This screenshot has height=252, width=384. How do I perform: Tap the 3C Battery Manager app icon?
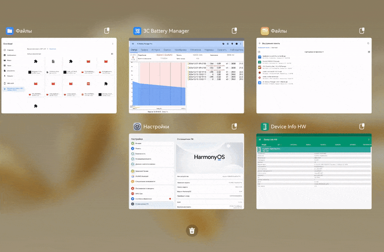click(137, 31)
